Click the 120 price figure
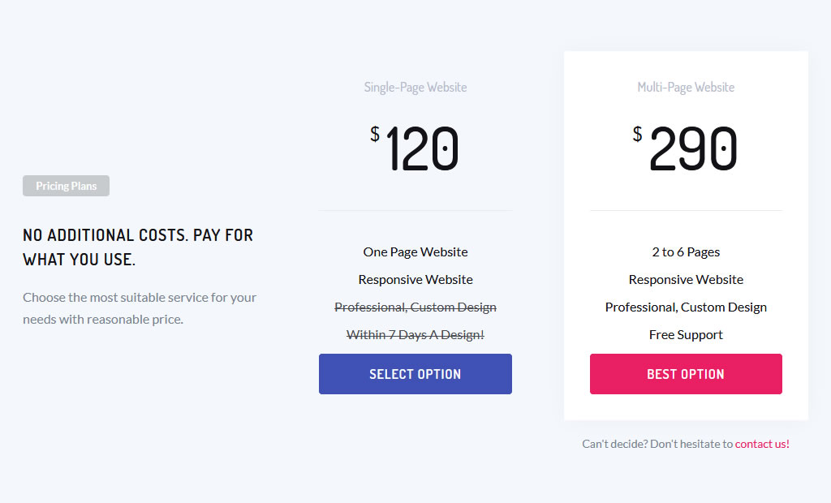 (422, 149)
